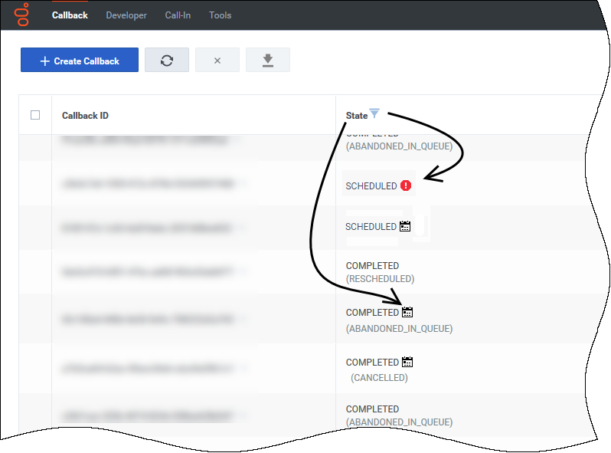Open the Developer menu
The width and height of the screenshot is (611, 453).
point(126,15)
